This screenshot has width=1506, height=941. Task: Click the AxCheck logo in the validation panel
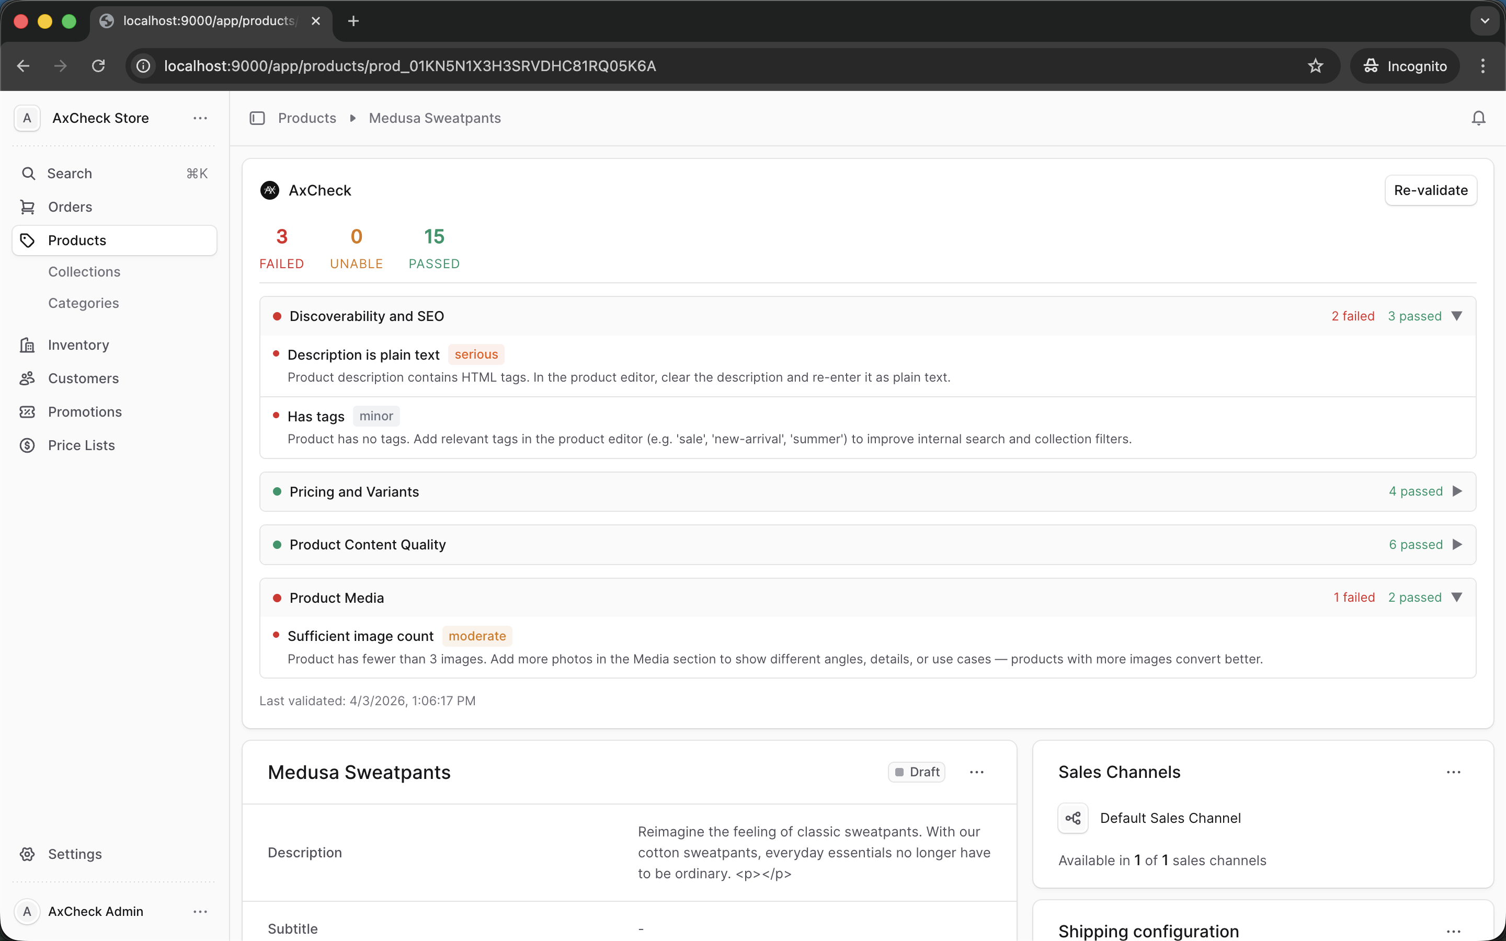[x=269, y=190]
